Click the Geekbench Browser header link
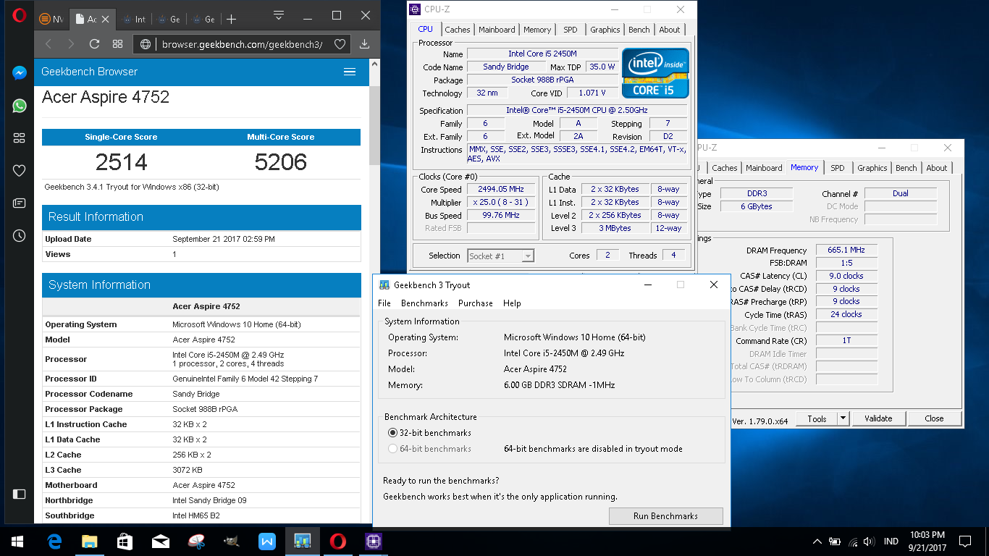 (89, 72)
